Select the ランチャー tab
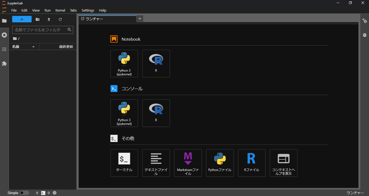 108,19
